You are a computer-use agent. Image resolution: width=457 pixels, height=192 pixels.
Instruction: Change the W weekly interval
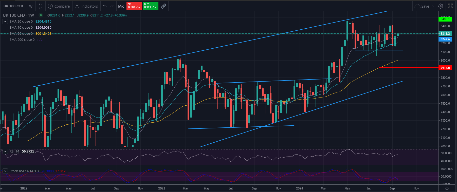point(31,6)
